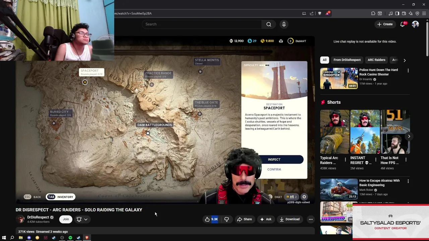Screen dimensions: 429x241
Task: Open DrDisRespect notification bell dropdown
Action: pyautogui.click(x=82, y=219)
